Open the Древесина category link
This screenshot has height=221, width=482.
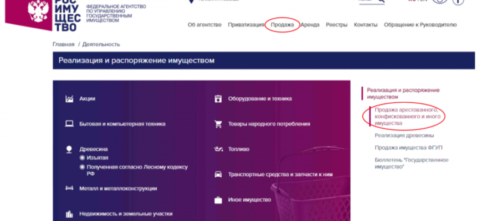[x=94, y=149]
